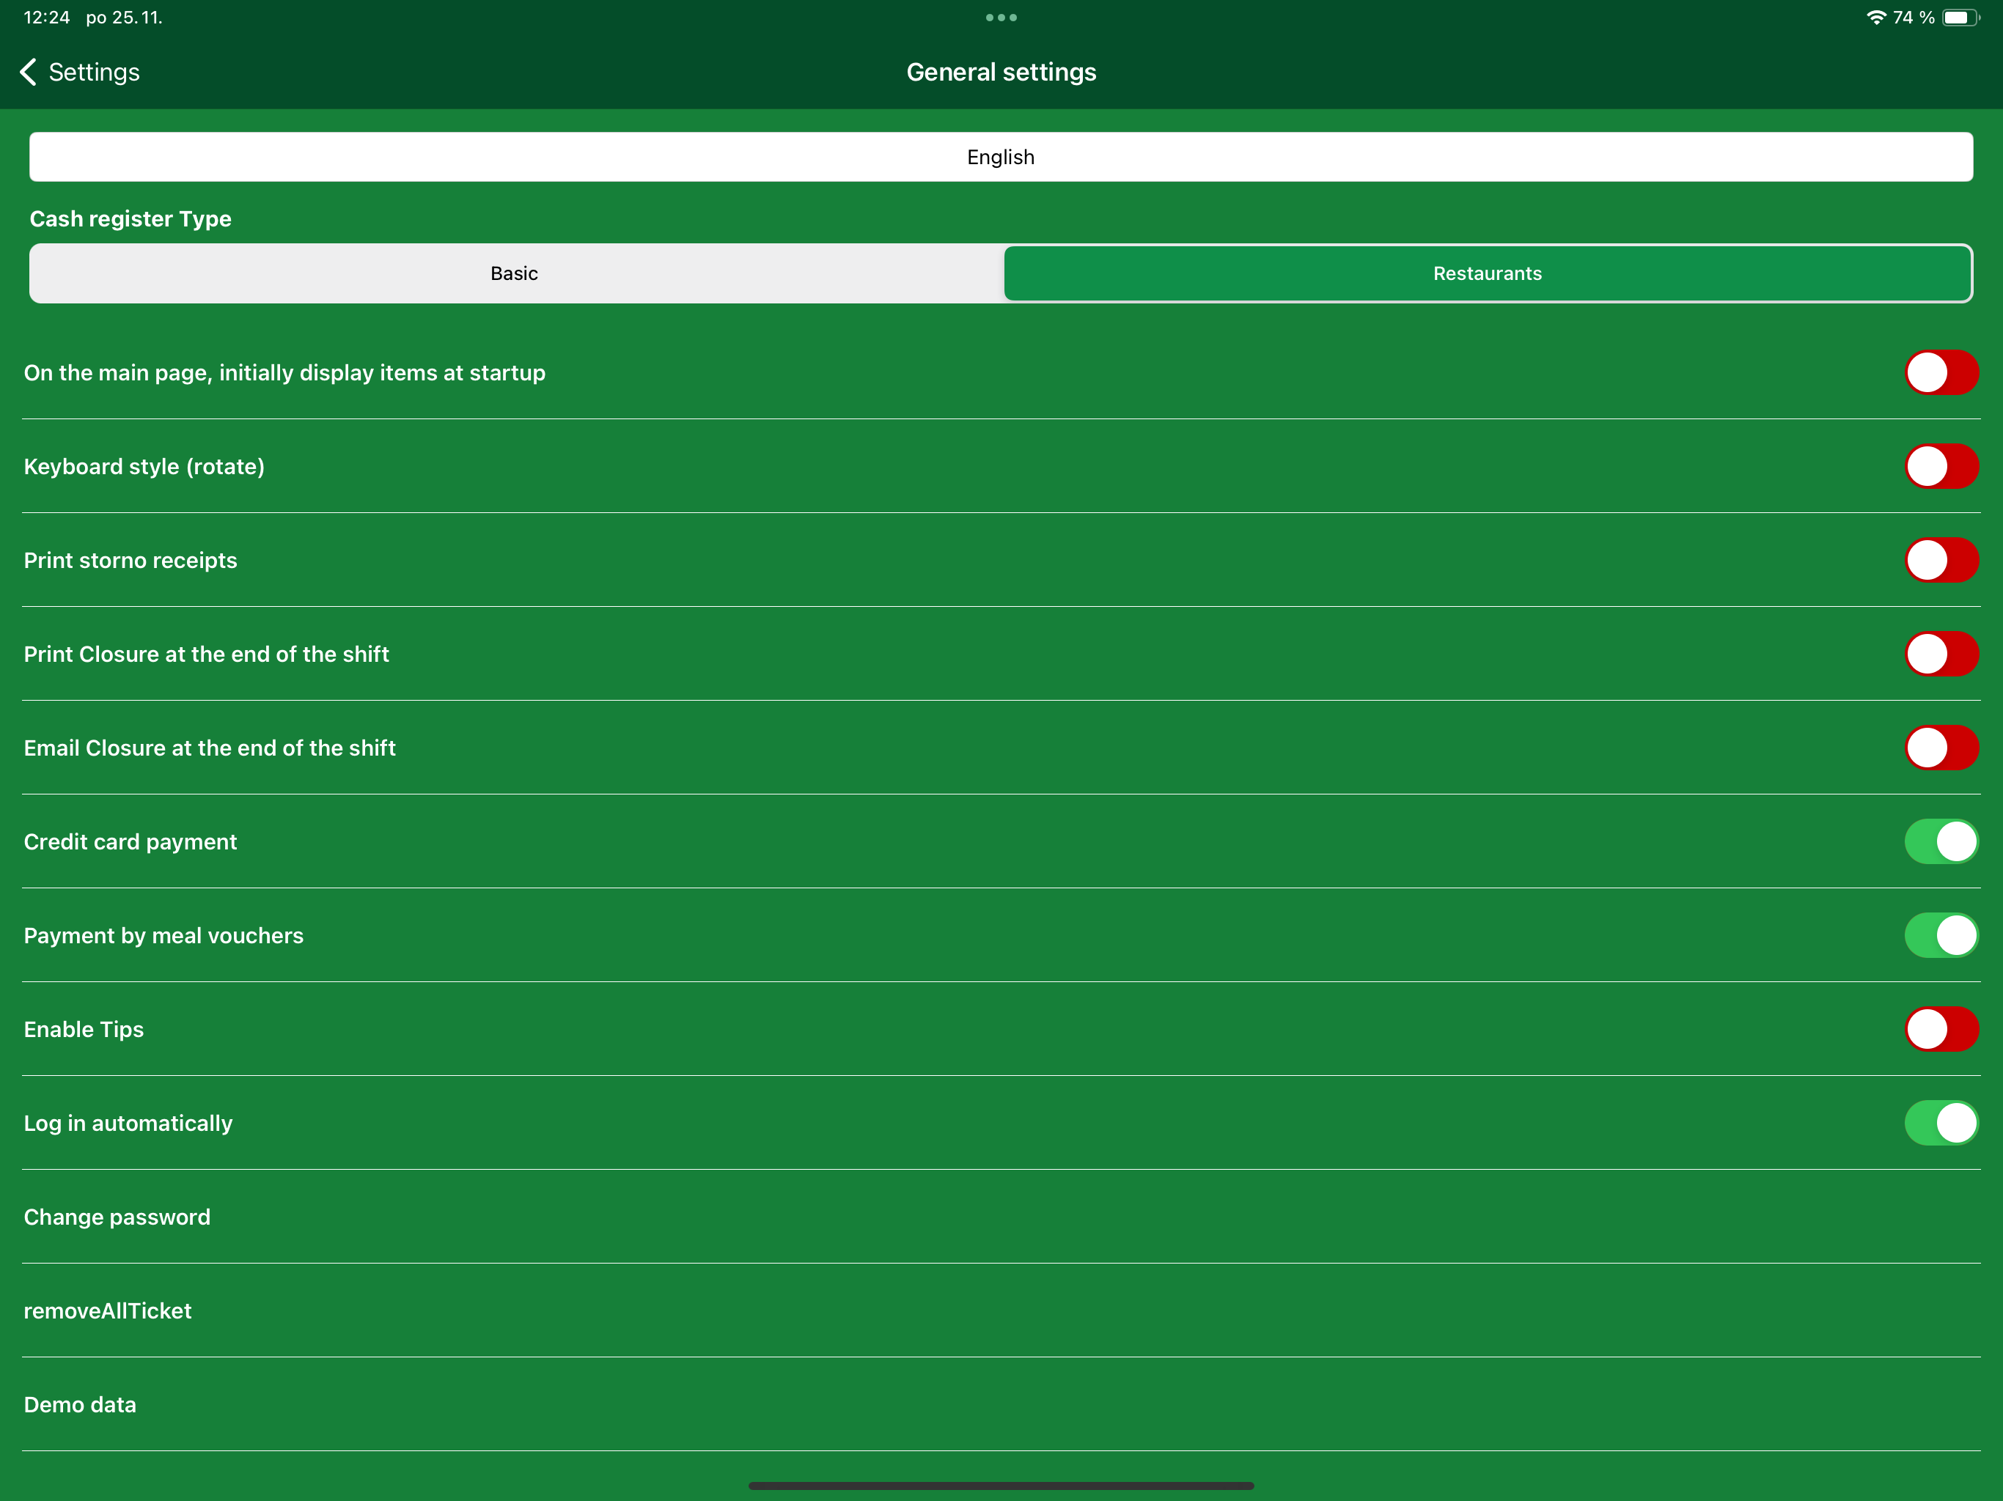Open the English language selector

[x=1001, y=155]
